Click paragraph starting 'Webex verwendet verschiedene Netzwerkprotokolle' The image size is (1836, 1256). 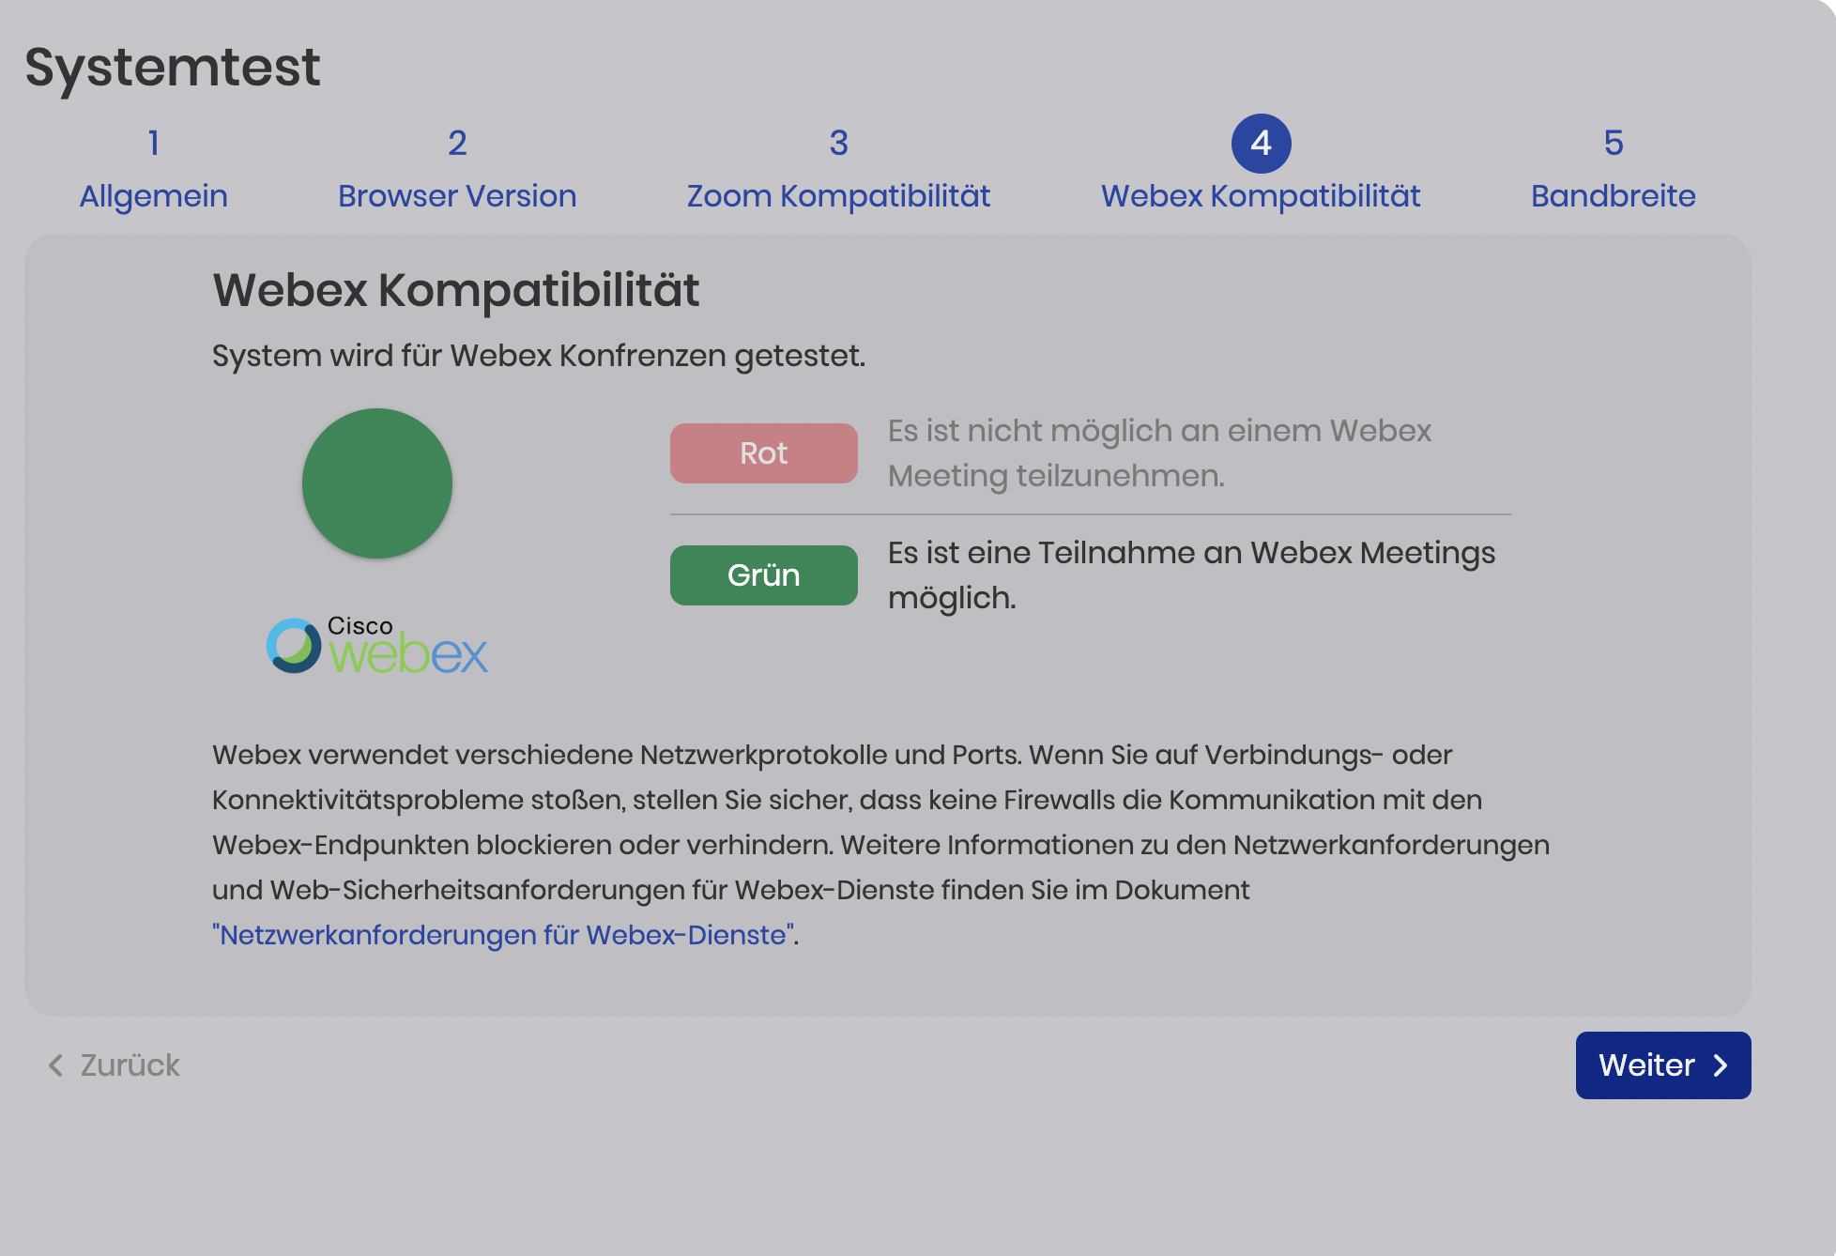880,845
